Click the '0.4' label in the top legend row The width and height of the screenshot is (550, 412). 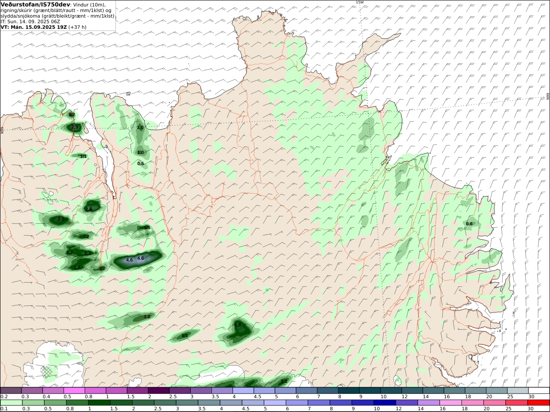[x=46, y=397]
